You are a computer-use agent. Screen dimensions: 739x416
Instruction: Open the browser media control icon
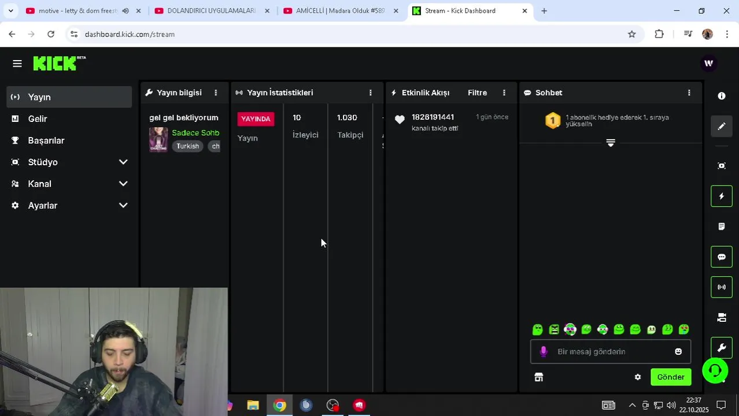(688, 34)
